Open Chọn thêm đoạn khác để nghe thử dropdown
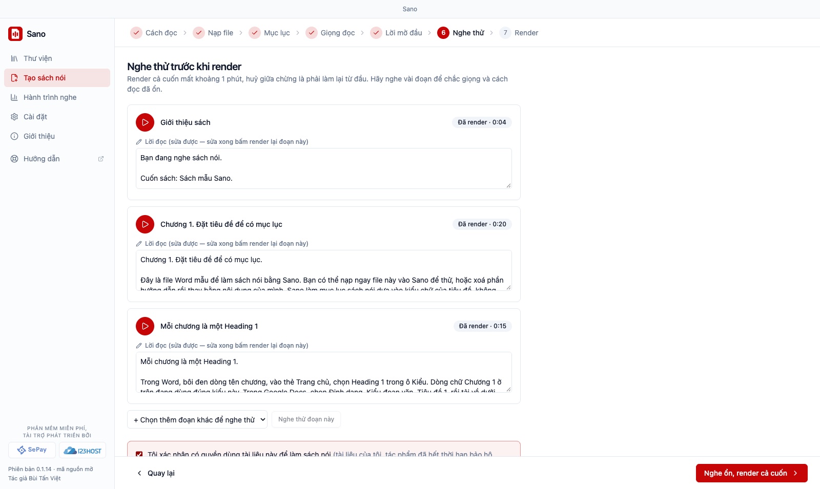 (x=197, y=420)
